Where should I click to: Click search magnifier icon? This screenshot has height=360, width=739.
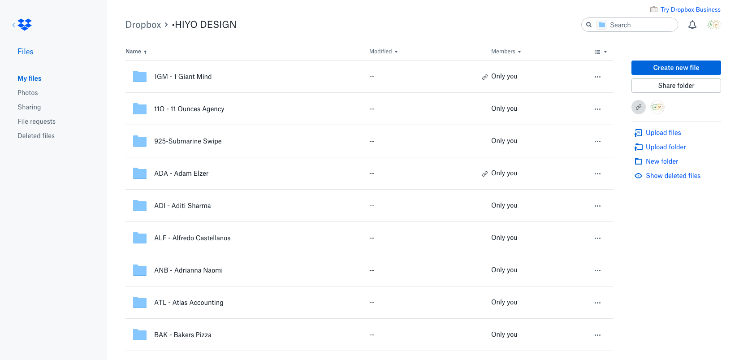589,25
